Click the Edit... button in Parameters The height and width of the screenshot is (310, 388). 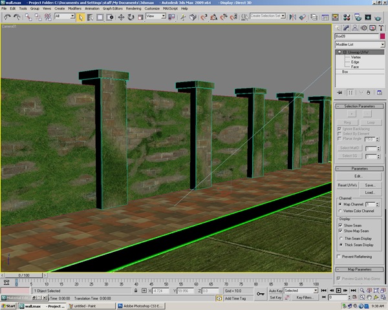tap(358, 176)
